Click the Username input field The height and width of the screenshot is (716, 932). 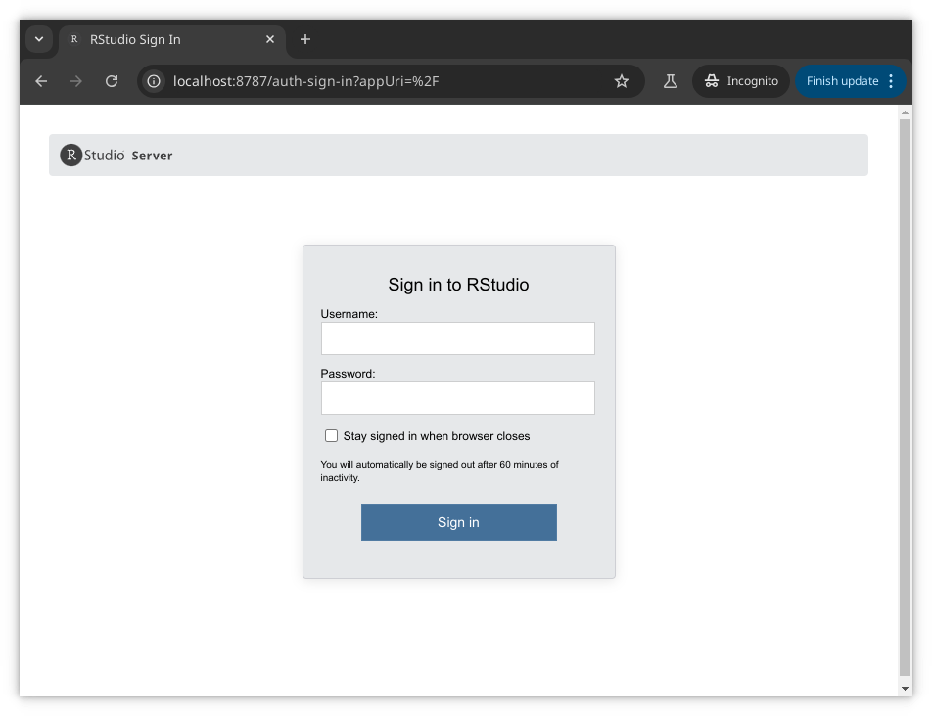[458, 338]
